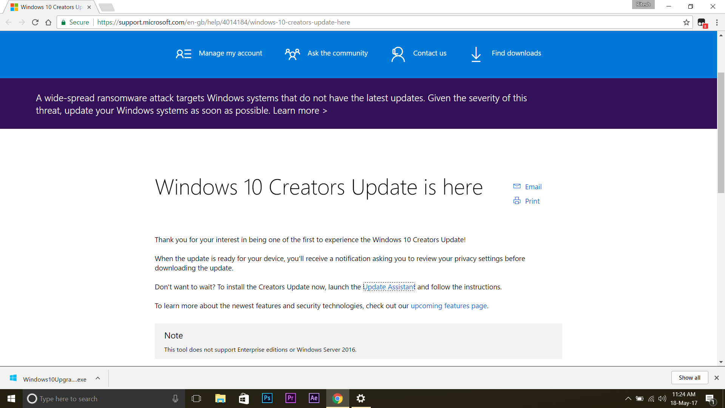Click the Secure site info label

(75, 22)
